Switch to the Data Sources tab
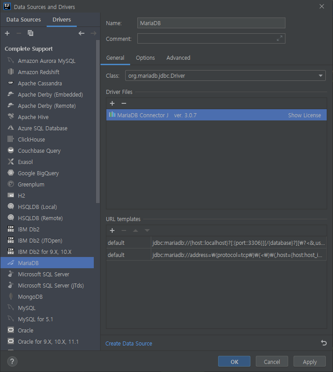This screenshot has height=372, width=333. click(23, 19)
